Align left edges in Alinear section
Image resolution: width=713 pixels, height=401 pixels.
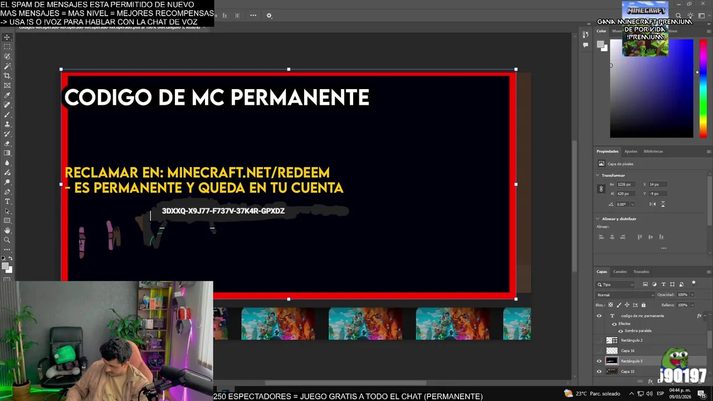(x=601, y=237)
